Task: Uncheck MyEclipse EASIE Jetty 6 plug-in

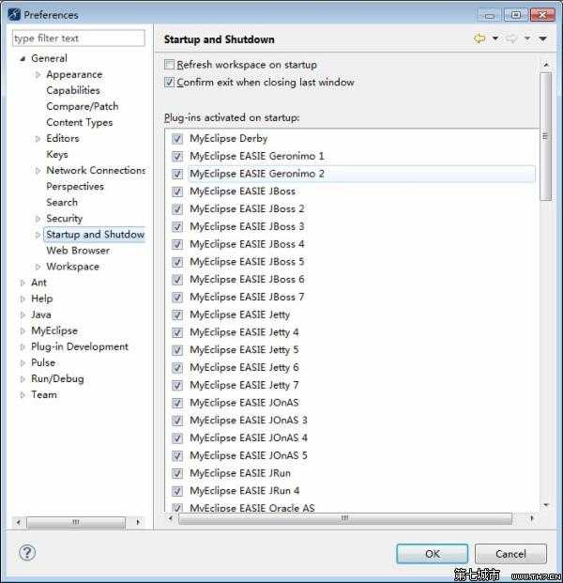Action: coord(177,368)
